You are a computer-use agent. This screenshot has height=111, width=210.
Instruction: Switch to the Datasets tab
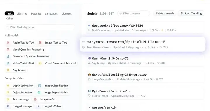point(36,13)
